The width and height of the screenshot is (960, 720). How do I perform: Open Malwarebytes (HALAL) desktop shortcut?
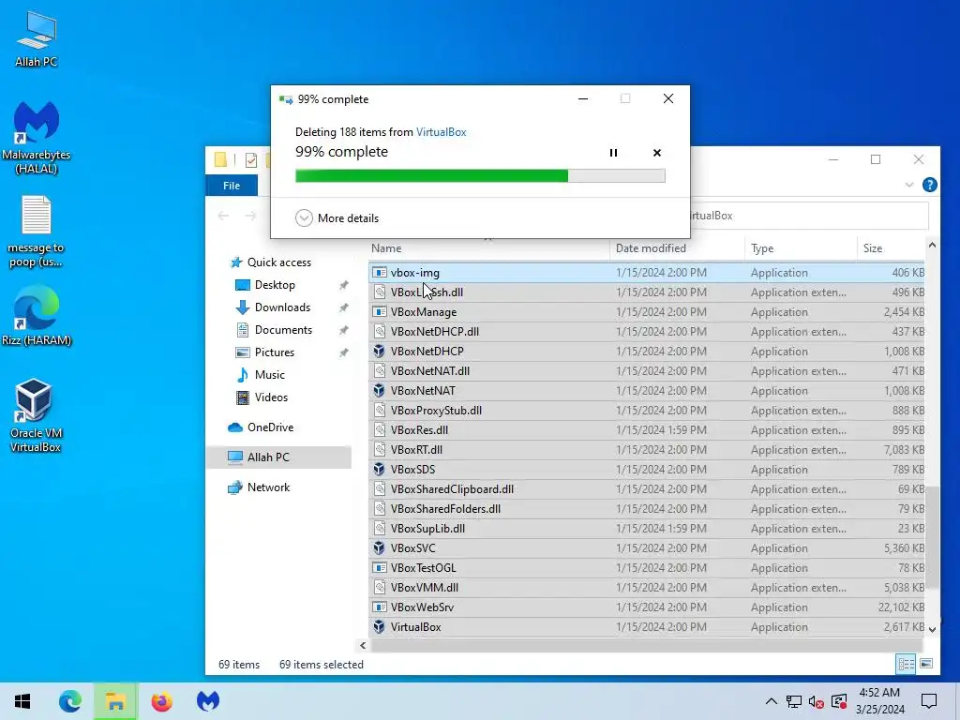(x=37, y=138)
